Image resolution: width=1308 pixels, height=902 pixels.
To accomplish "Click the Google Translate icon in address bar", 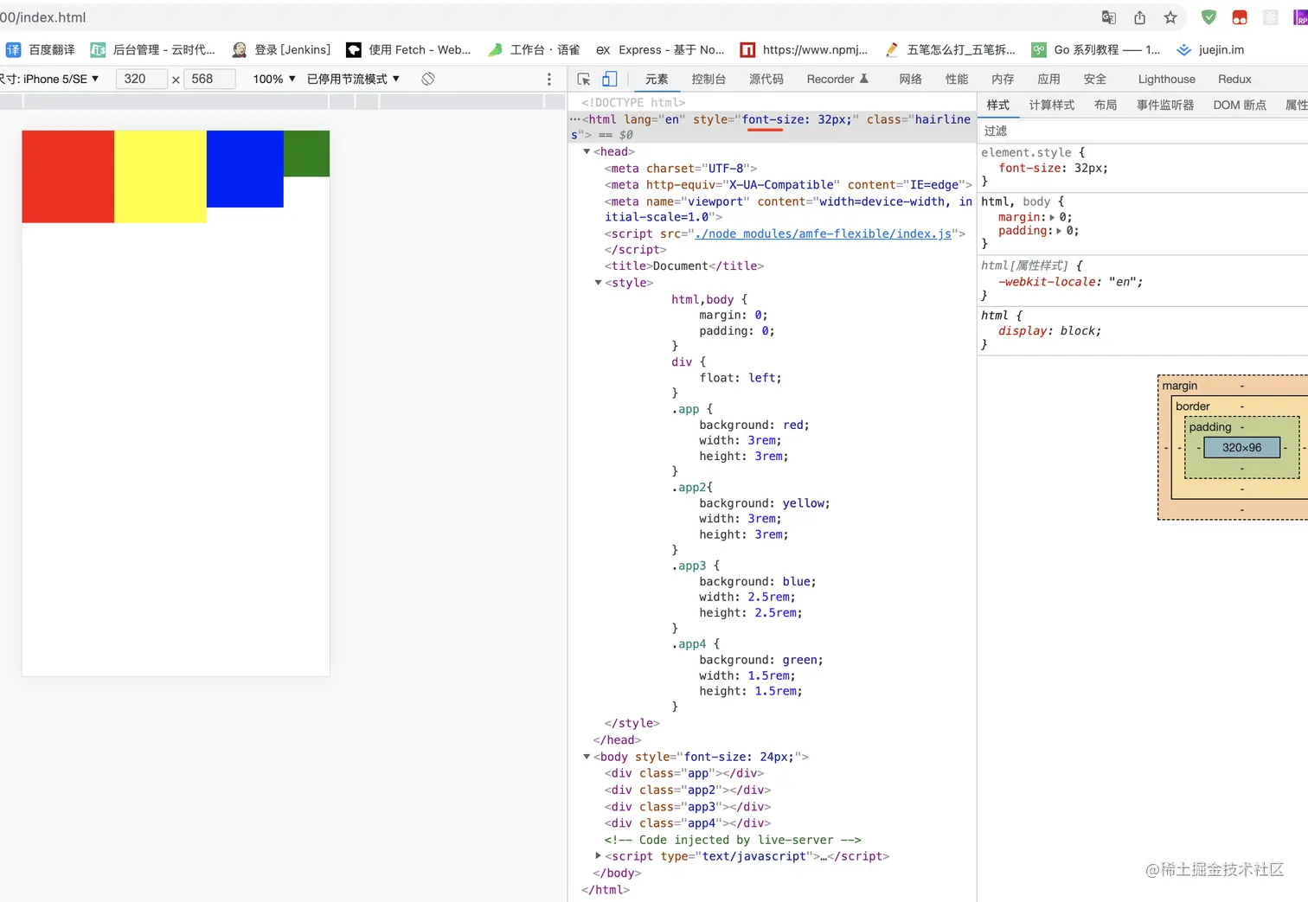I will pyautogui.click(x=1108, y=17).
